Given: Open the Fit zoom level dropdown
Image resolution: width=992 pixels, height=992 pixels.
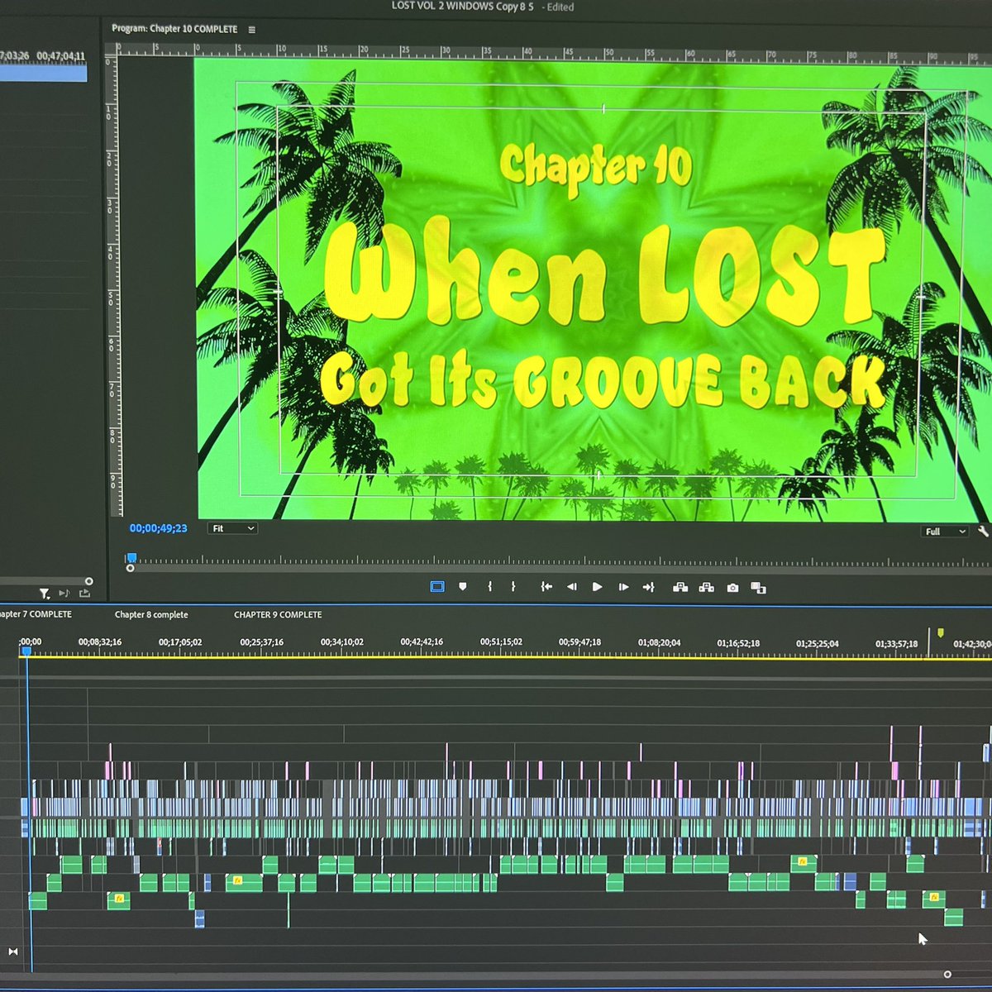Looking at the screenshot, I should point(232,528).
